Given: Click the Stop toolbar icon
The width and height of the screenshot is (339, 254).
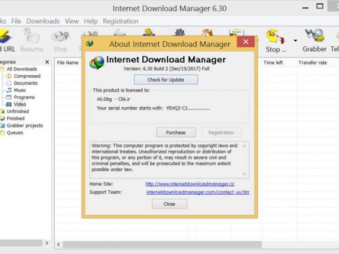Looking at the screenshot, I should 60,41.
